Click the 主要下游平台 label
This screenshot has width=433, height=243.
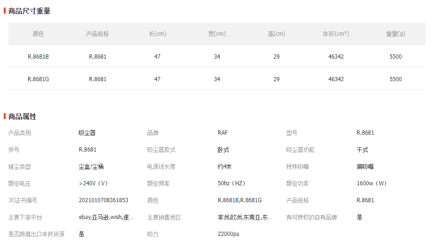(x=25, y=217)
